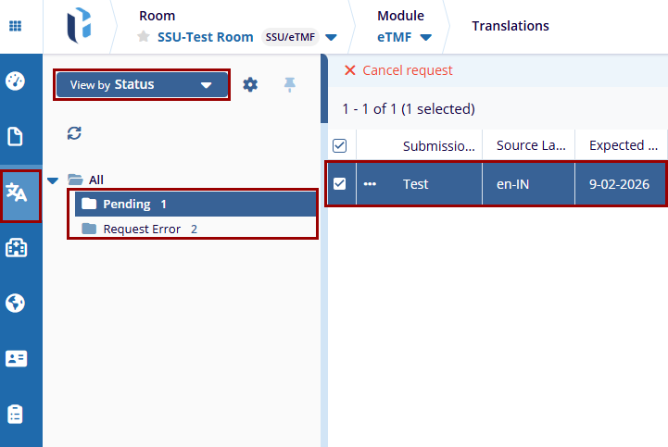
Task: Pin the navigation panel
Action: [289, 85]
